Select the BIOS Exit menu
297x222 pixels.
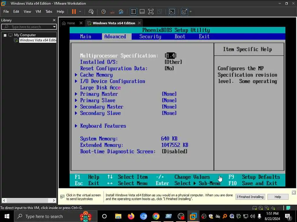(x=204, y=36)
